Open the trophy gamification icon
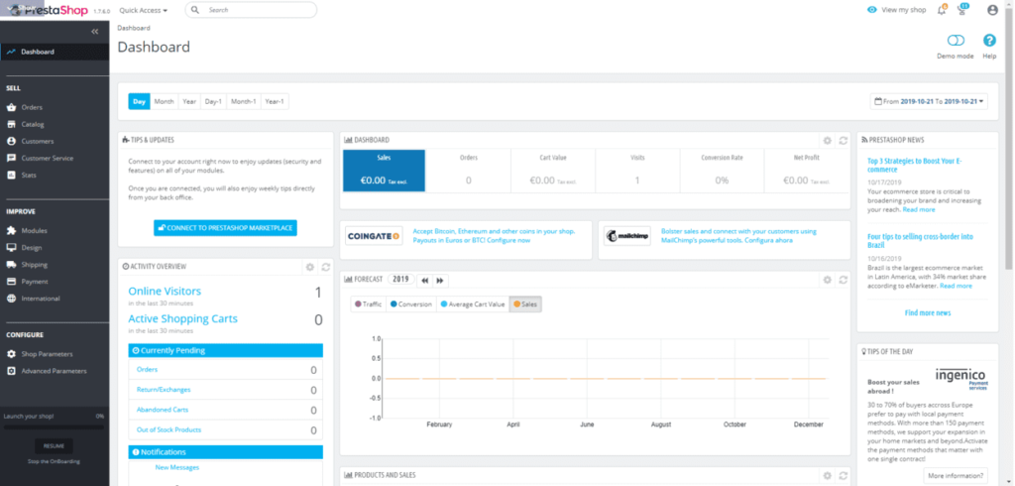Viewport: 1015px width, 486px height. click(x=963, y=10)
